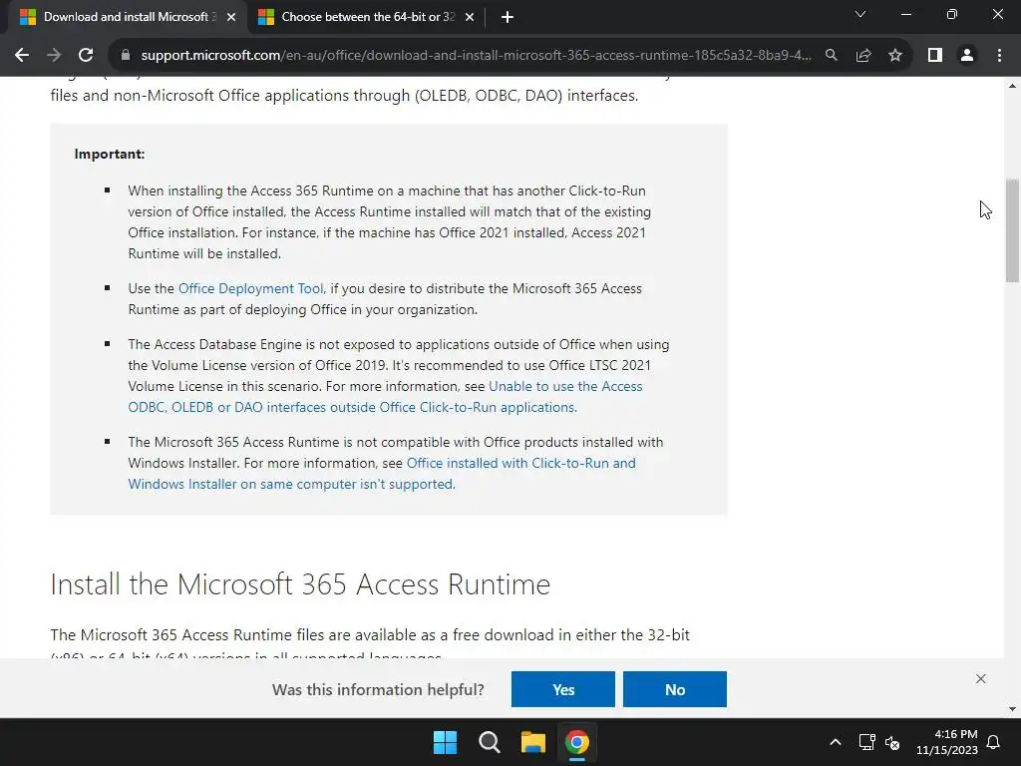
Task: Close the 'Download and install Microsoft' tab
Action: coord(231,18)
